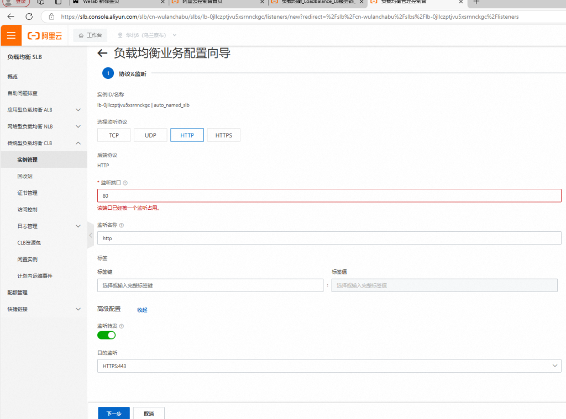The image size is (566, 419).
Task: Click the 下一步 button
Action: click(114, 413)
